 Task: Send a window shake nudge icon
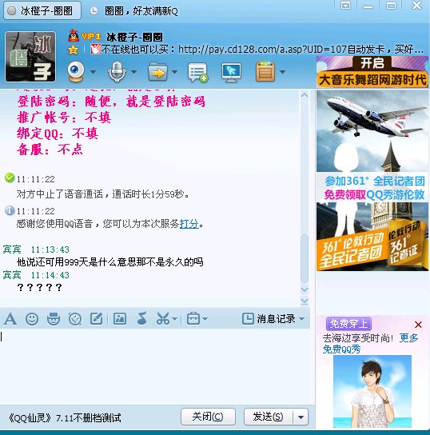[75, 319]
